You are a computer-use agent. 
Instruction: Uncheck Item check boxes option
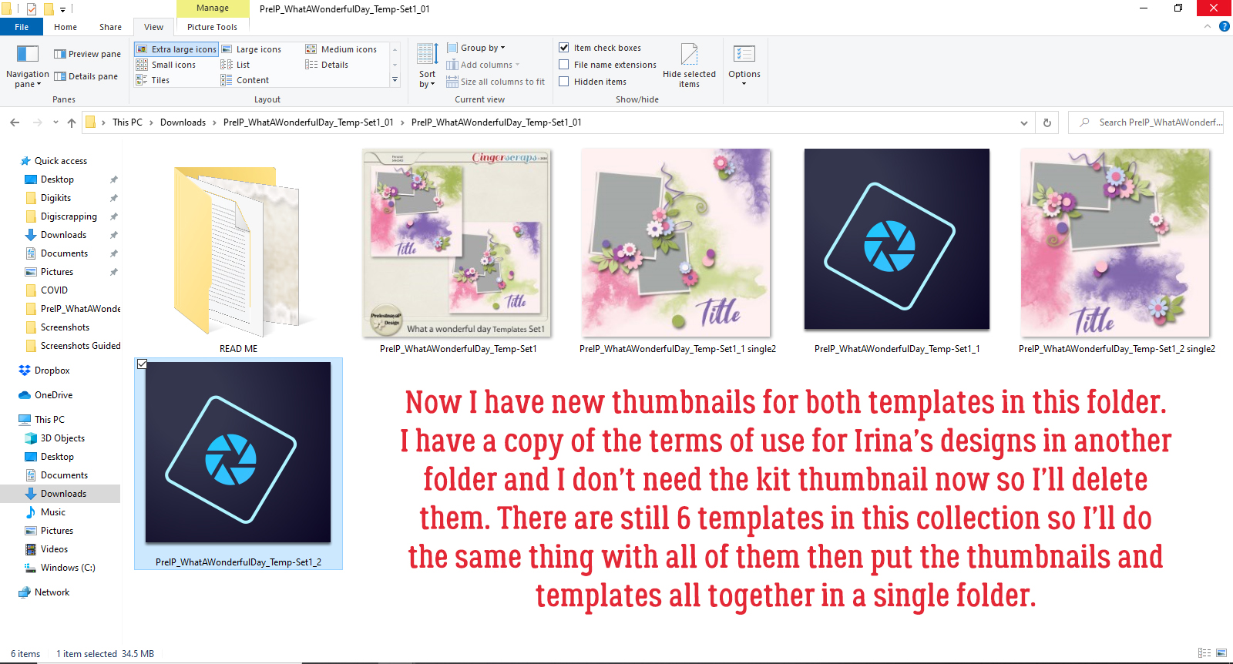point(564,48)
